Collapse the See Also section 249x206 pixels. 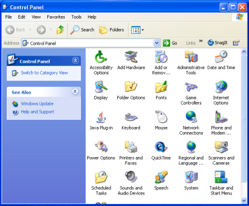[75, 92]
